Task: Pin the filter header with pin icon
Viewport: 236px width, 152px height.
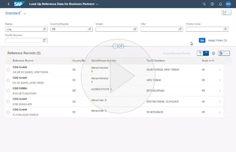Action: click(121, 46)
